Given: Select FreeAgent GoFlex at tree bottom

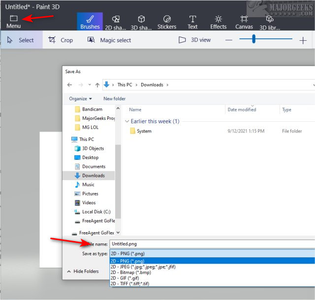Looking at the screenshot, I should 93,233.
